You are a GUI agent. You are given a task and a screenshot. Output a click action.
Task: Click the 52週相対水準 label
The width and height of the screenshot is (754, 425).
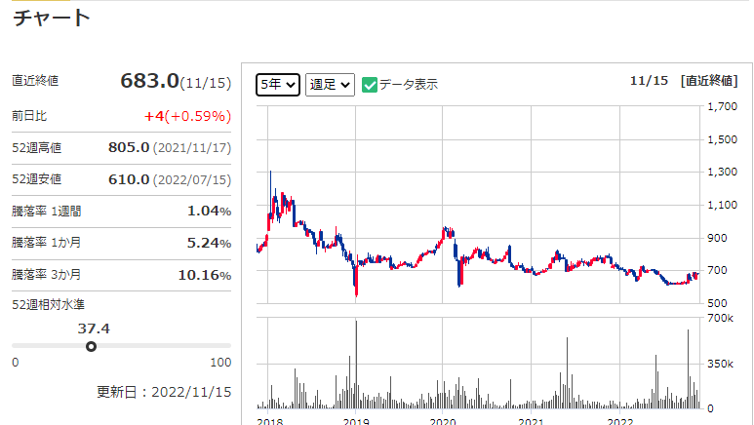click(x=48, y=304)
